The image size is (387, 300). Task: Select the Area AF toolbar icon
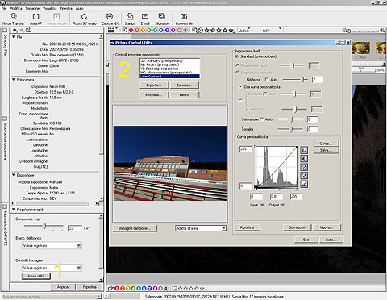point(35,19)
